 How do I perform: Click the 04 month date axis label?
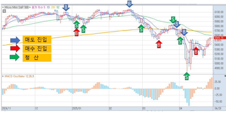click(181, 108)
